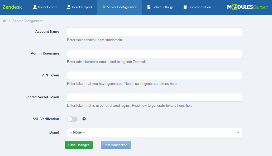Click the Account Name label

[x=47, y=32]
